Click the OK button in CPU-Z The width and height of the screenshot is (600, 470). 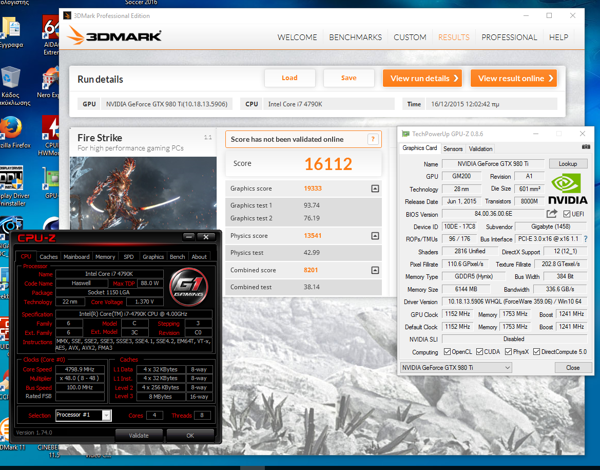click(x=190, y=436)
